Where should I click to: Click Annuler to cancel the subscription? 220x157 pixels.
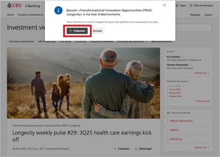pyautogui.click(x=97, y=31)
